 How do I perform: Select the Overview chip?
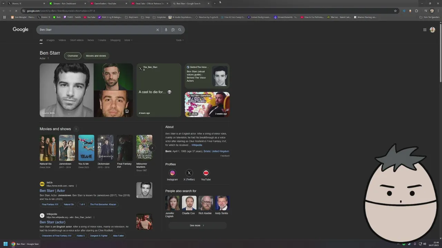coord(73,56)
